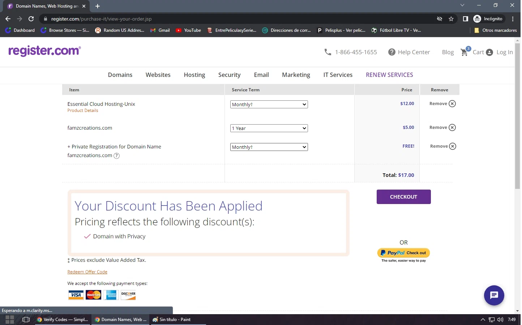
Task: Click the purple CHECKOUT button
Action: 405,197
